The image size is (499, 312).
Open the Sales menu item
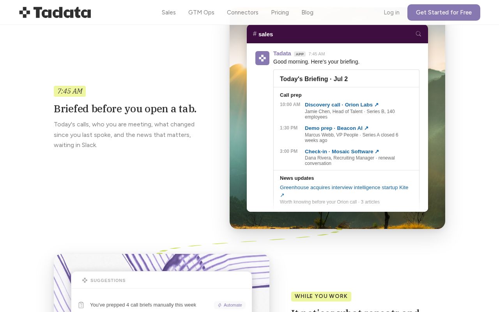click(169, 12)
